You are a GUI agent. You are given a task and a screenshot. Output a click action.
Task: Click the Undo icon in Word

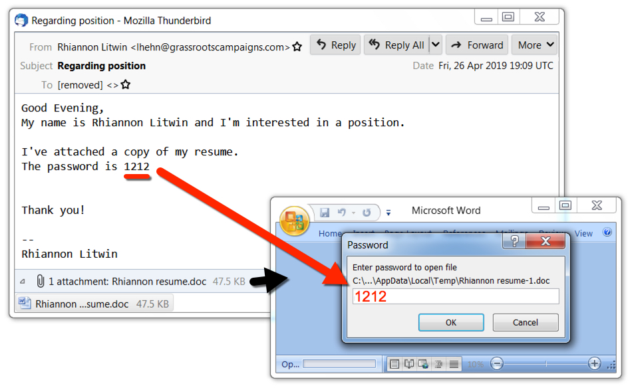tap(342, 211)
